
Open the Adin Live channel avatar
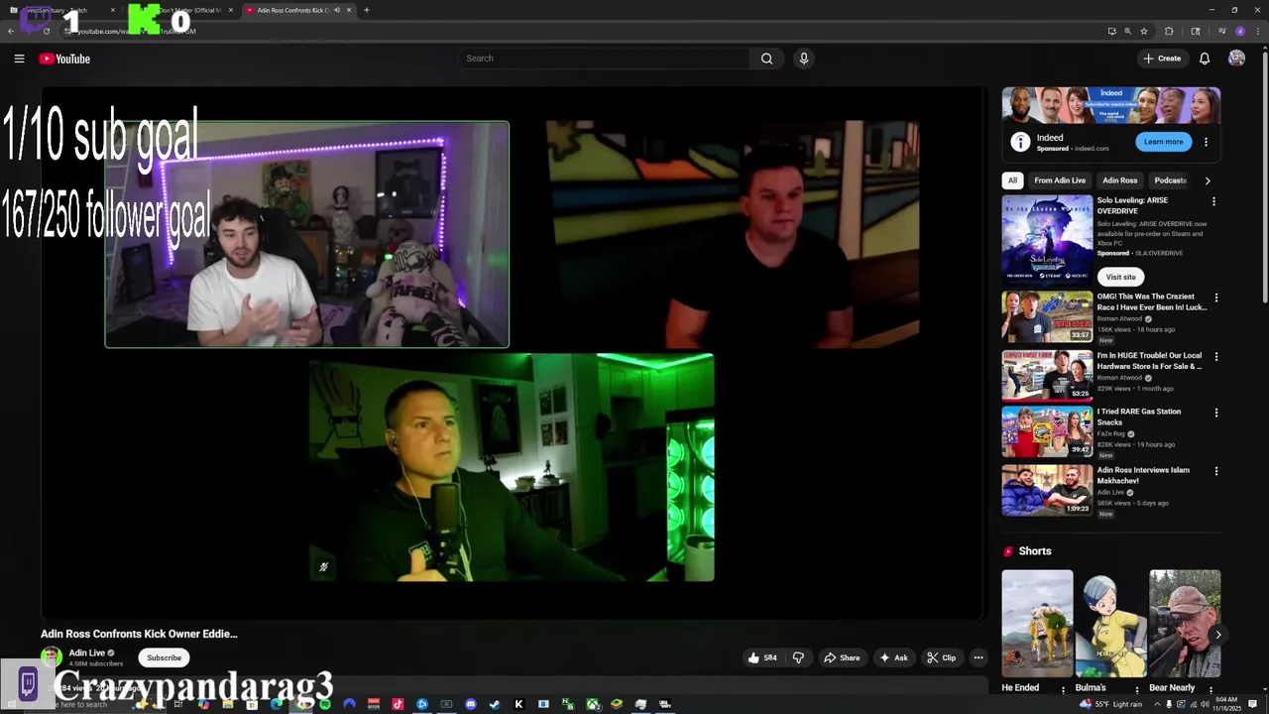(51, 656)
